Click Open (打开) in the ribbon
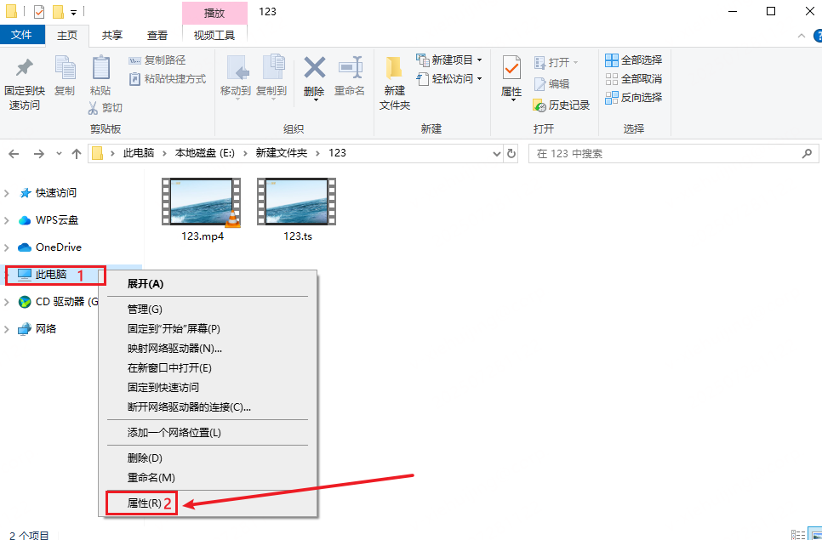This screenshot has height=540, width=822. pos(557,63)
